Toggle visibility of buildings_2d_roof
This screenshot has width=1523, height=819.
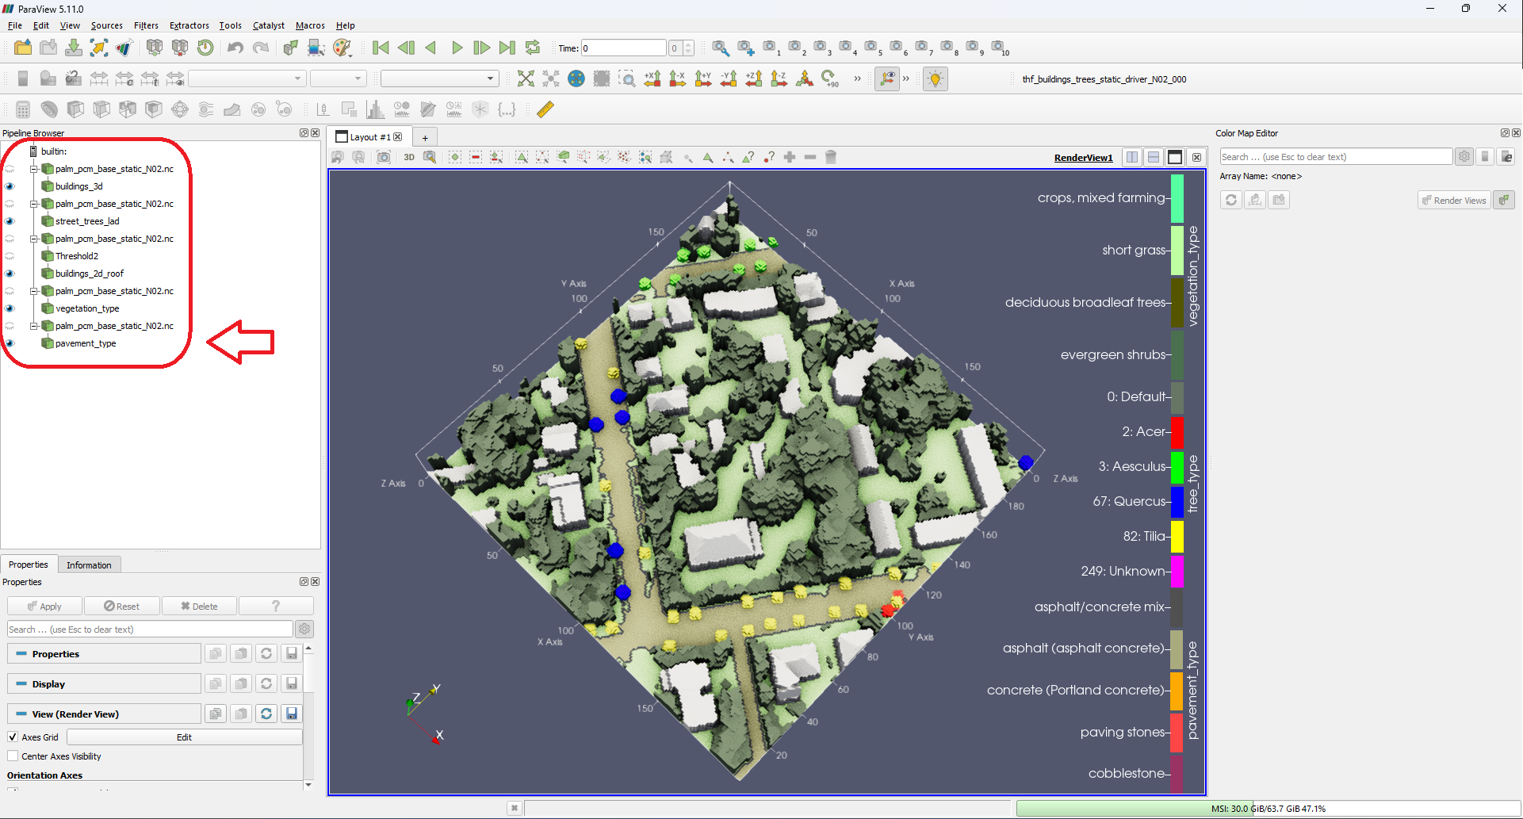(10, 274)
